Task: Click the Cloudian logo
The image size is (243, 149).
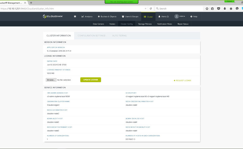Action: (53, 16)
